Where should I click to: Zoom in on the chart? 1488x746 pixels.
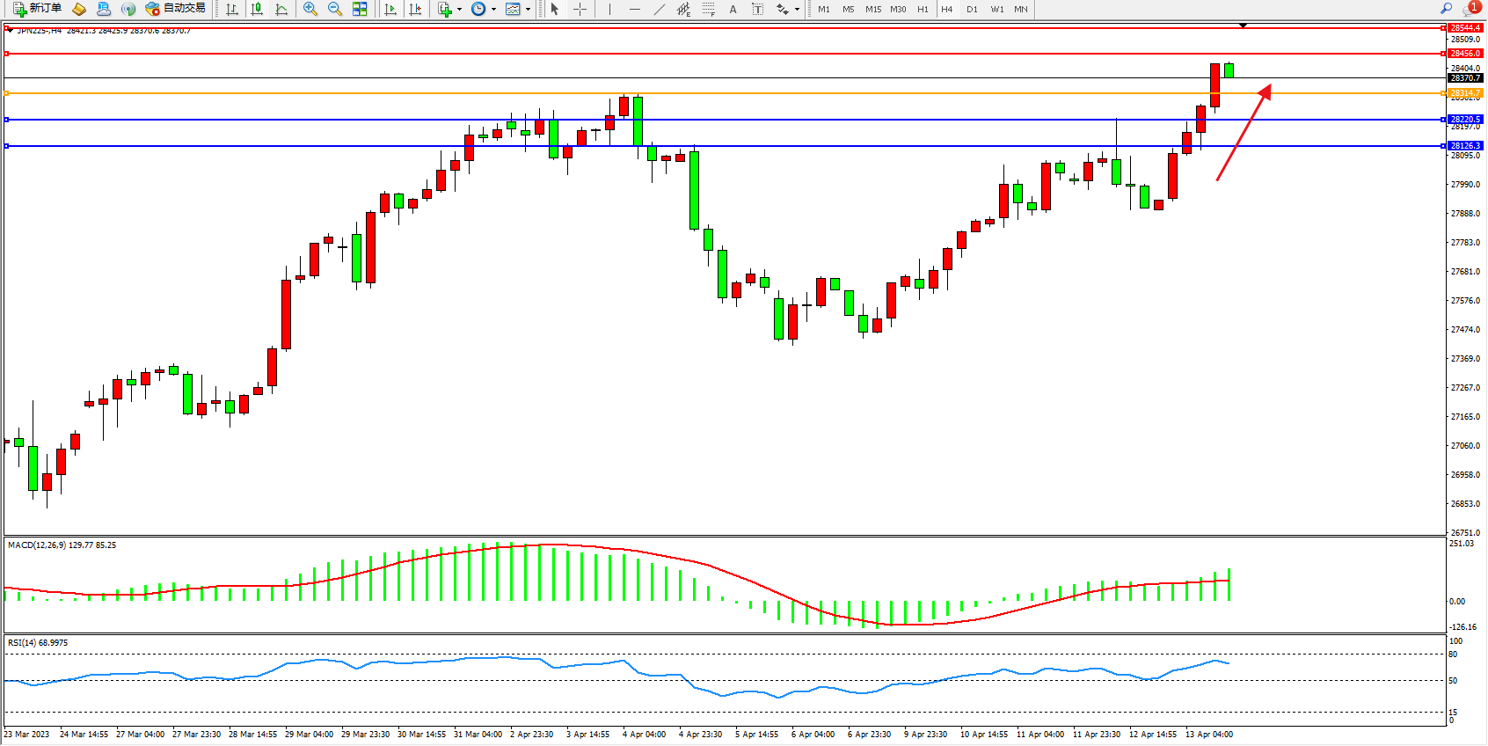pyautogui.click(x=310, y=9)
